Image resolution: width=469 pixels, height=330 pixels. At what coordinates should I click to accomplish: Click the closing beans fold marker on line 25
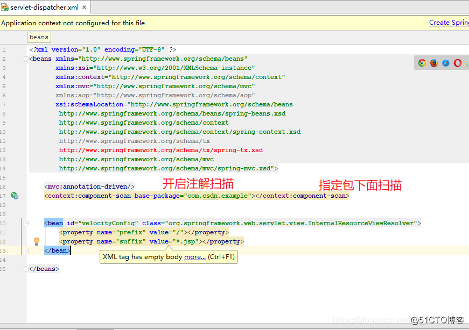(26, 269)
